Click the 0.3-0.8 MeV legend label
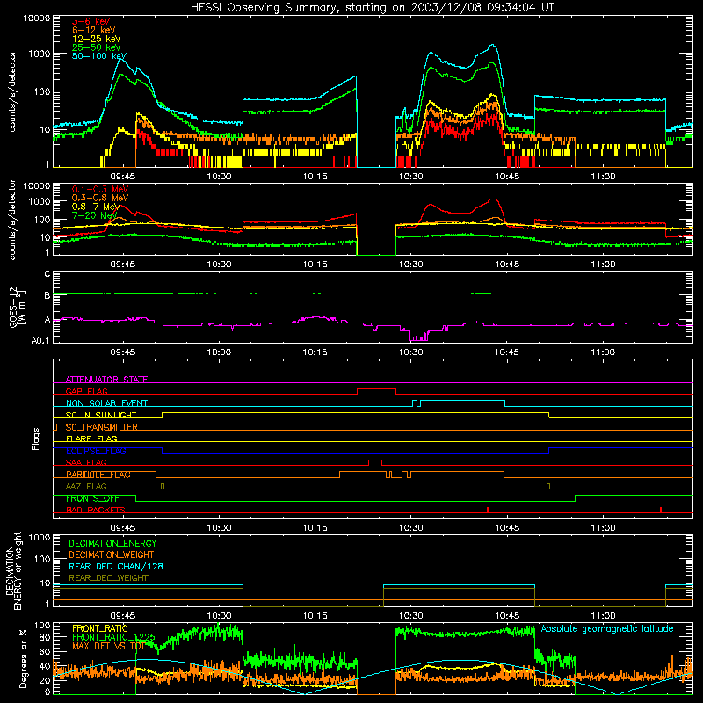703x703 pixels. tap(100, 198)
